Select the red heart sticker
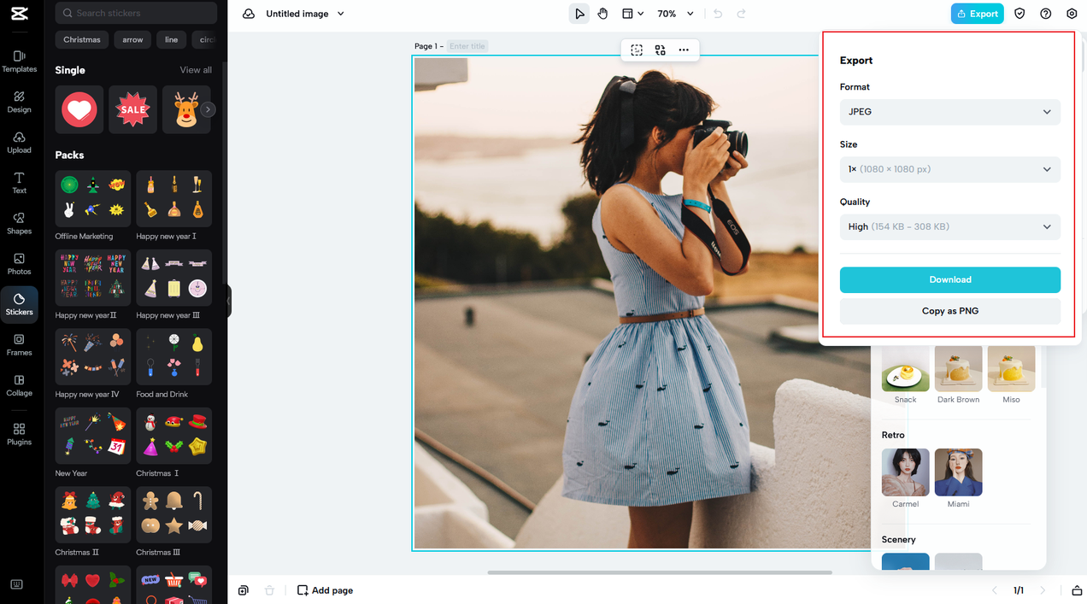The width and height of the screenshot is (1087, 604). (x=79, y=109)
